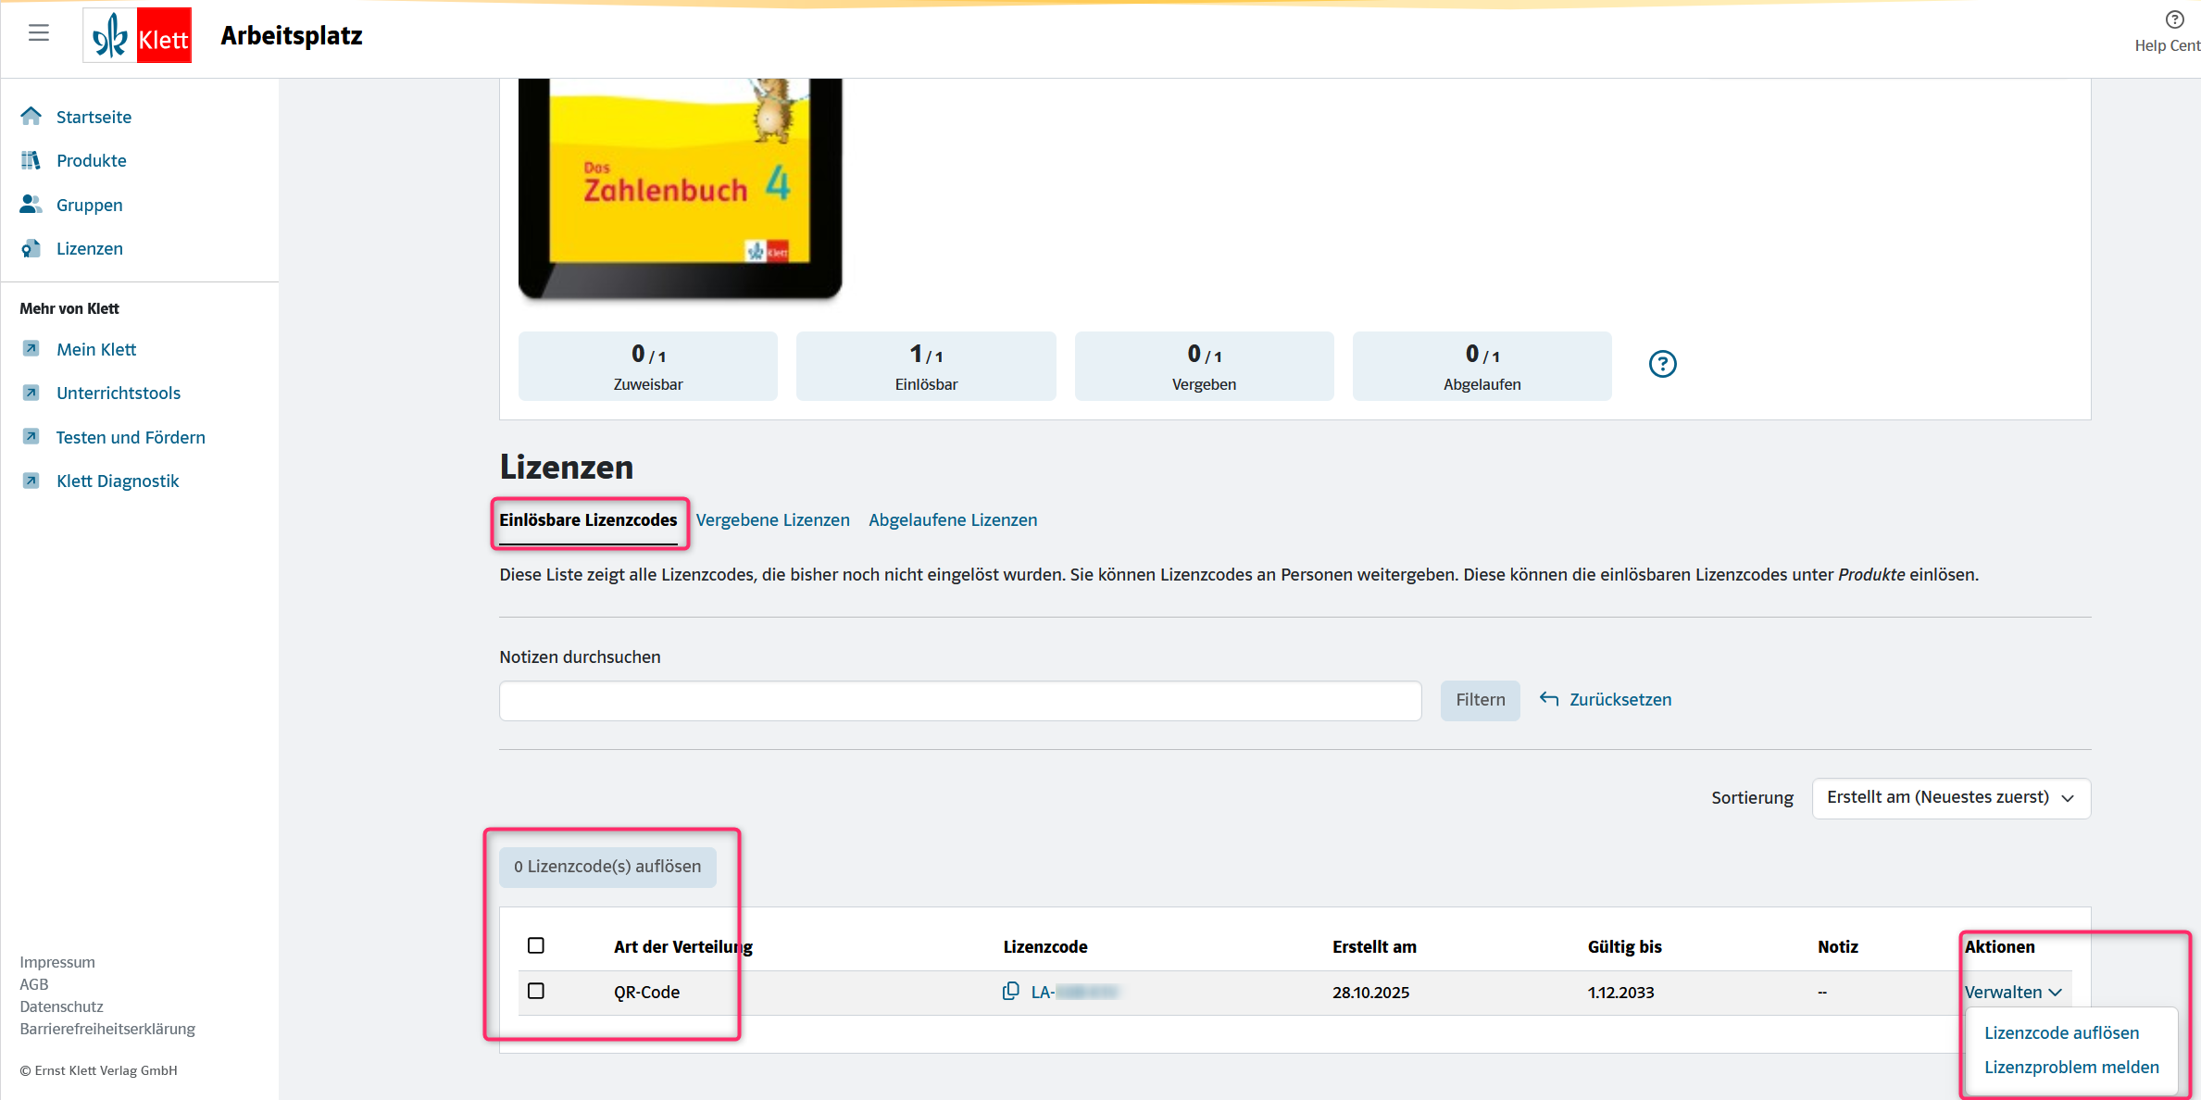Choose Lizenzproblem melden from menu
Screen dimensions: 2201x1100
click(x=2070, y=1067)
